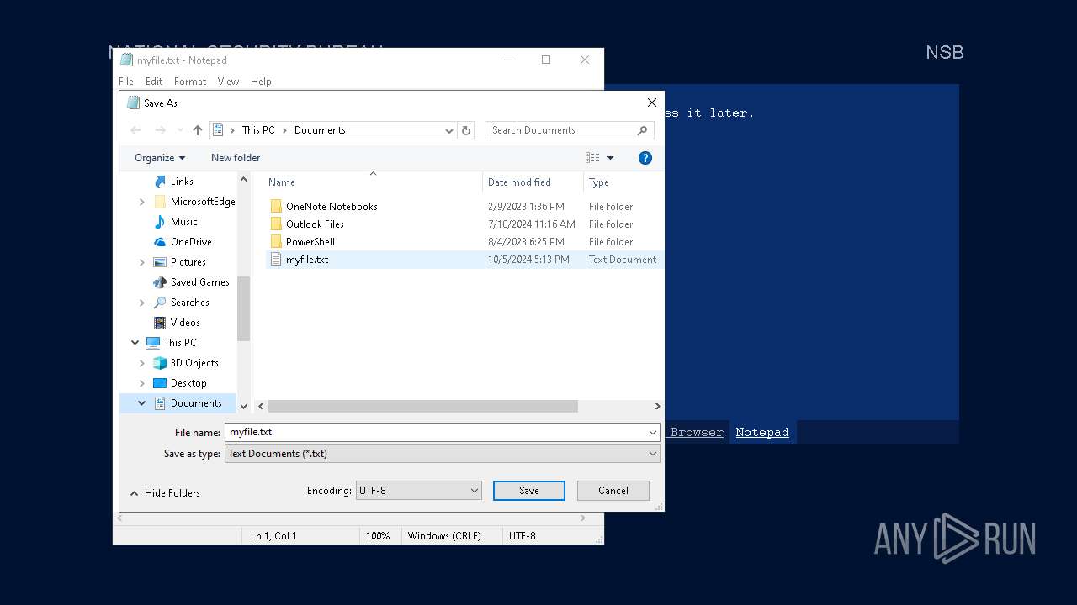This screenshot has height=605, width=1077.
Task: Open Notepad's View menu
Action: (228, 82)
